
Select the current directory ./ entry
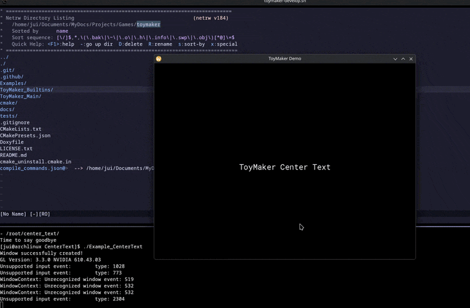click(3, 64)
